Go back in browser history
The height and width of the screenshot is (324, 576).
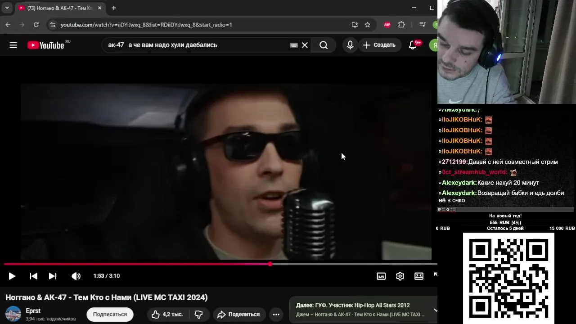8,25
